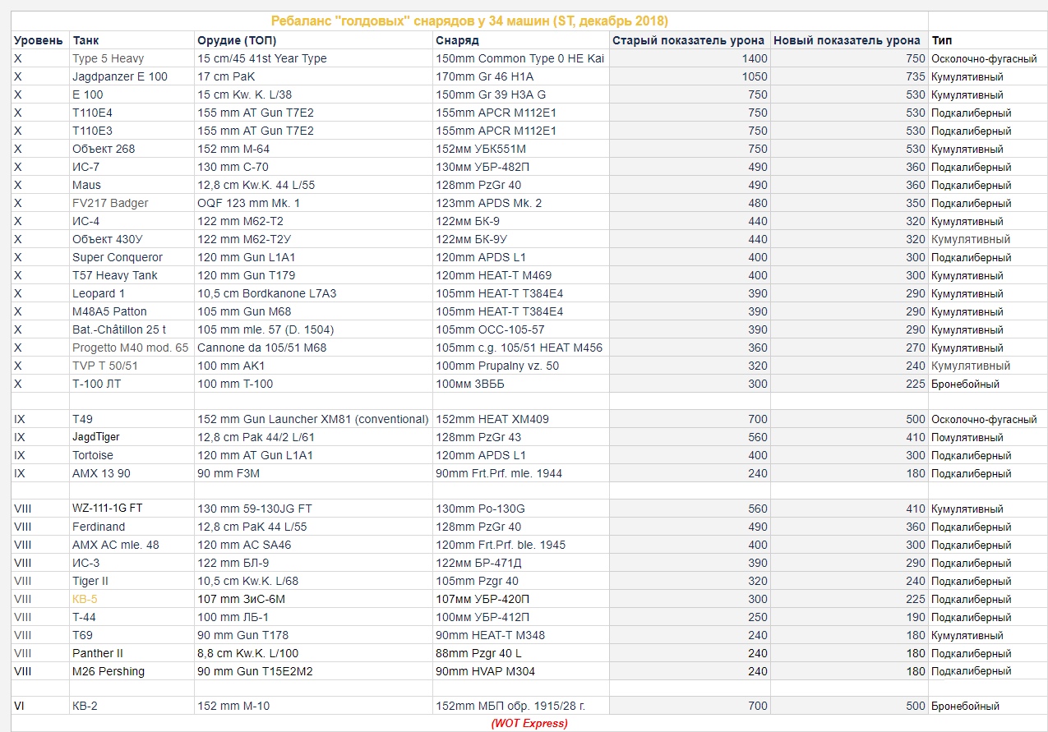
Task: Click the Super Conqueror tank cell
Action: (x=118, y=257)
